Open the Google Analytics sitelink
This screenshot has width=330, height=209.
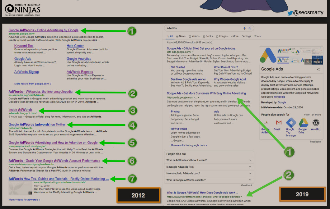(79, 59)
